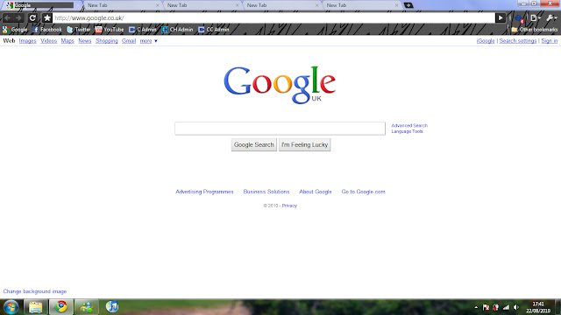
Task: Open iTunes from the taskbar
Action: tap(112, 307)
